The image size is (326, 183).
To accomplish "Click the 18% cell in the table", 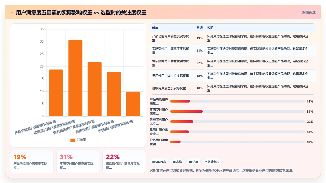I will pyautogui.click(x=199, y=76).
